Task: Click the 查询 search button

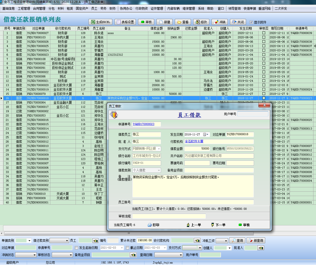Action: [x=237, y=240]
